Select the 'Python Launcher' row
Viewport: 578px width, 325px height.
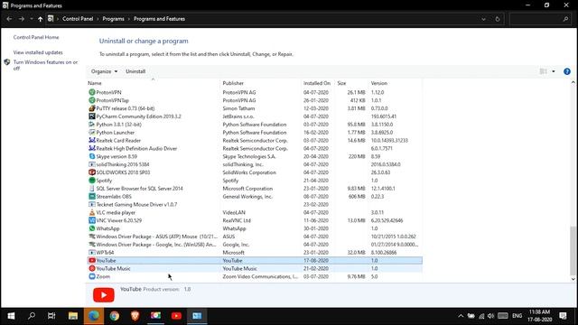point(255,133)
